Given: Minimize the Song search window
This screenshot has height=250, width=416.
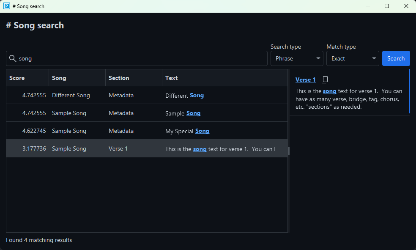Looking at the screenshot, I should pyautogui.click(x=367, y=6).
